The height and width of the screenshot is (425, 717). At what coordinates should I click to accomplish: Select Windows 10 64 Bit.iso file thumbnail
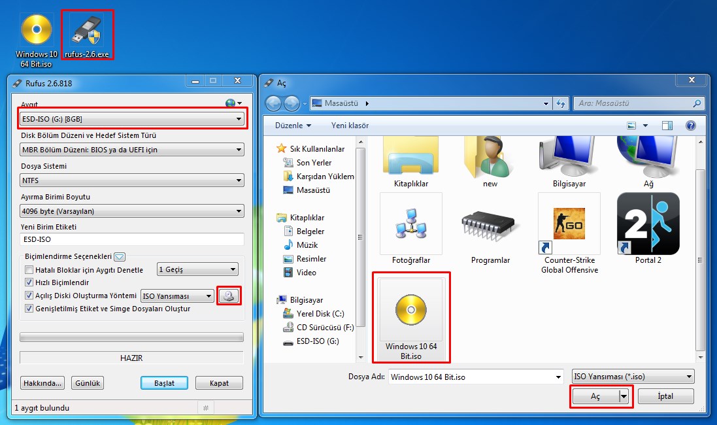[x=412, y=317]
